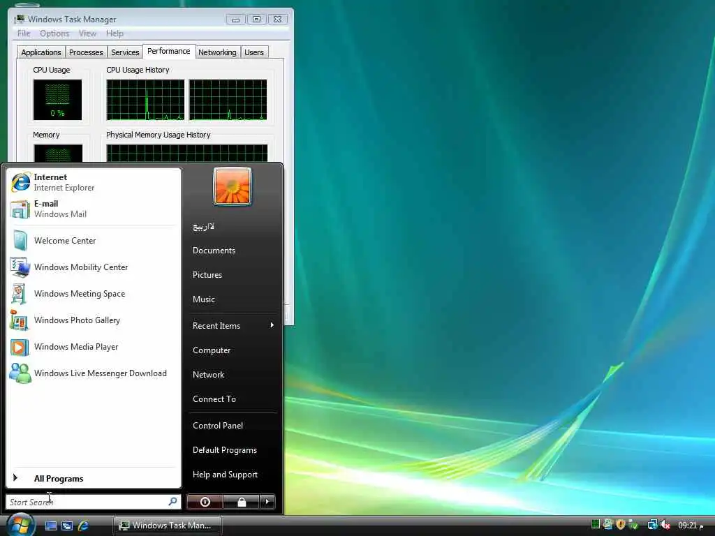Screen dimensions: 715x536
Task: Click the left CPU Usage History graph
Action: pyautogui.click(x=145, y=100)
